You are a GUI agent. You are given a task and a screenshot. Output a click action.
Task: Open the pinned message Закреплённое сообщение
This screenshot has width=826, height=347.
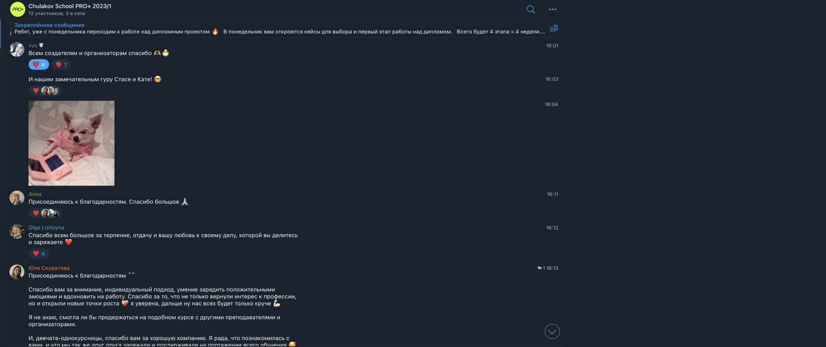(x=279, y=28)
